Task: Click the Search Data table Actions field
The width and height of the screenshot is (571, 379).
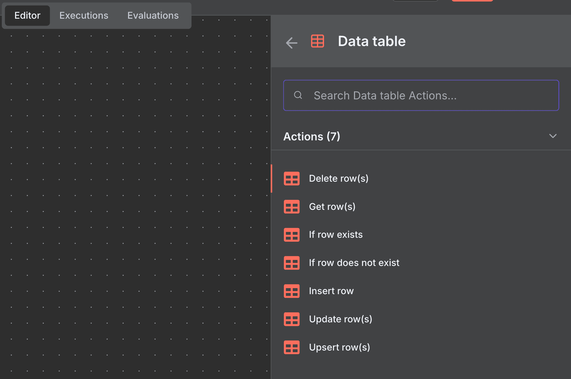Action: [391, 95]
